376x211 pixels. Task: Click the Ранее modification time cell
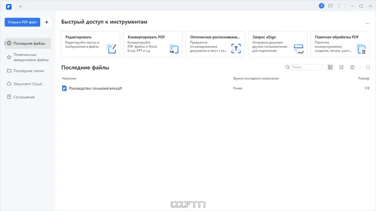click(x=238, y=88)
